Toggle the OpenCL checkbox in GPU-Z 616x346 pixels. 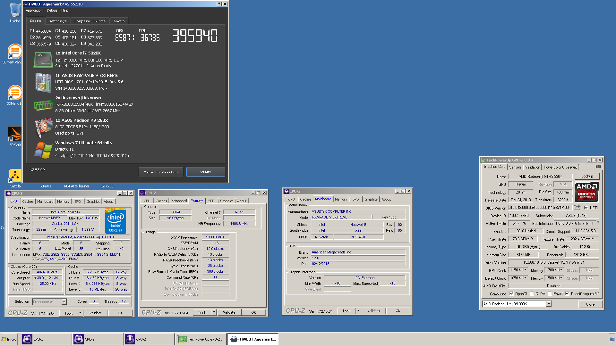point(511,294)
